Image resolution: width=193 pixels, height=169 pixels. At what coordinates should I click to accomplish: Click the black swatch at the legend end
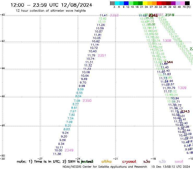[187, 3]
